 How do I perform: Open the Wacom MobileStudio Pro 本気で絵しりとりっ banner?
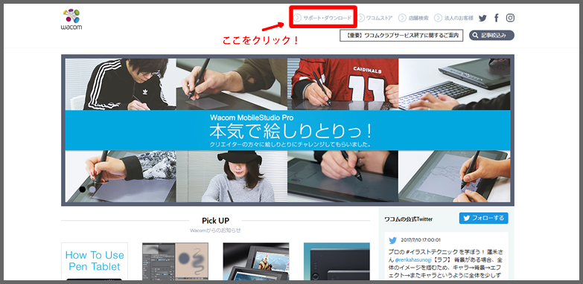(x=287, y=130)
